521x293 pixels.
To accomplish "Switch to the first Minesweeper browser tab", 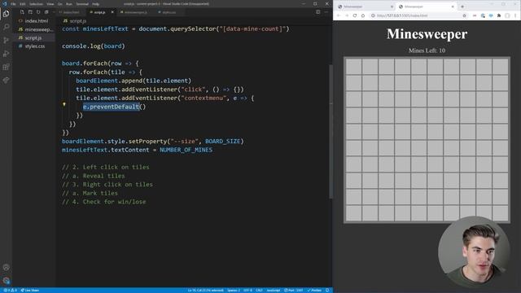I will point(365,7).
